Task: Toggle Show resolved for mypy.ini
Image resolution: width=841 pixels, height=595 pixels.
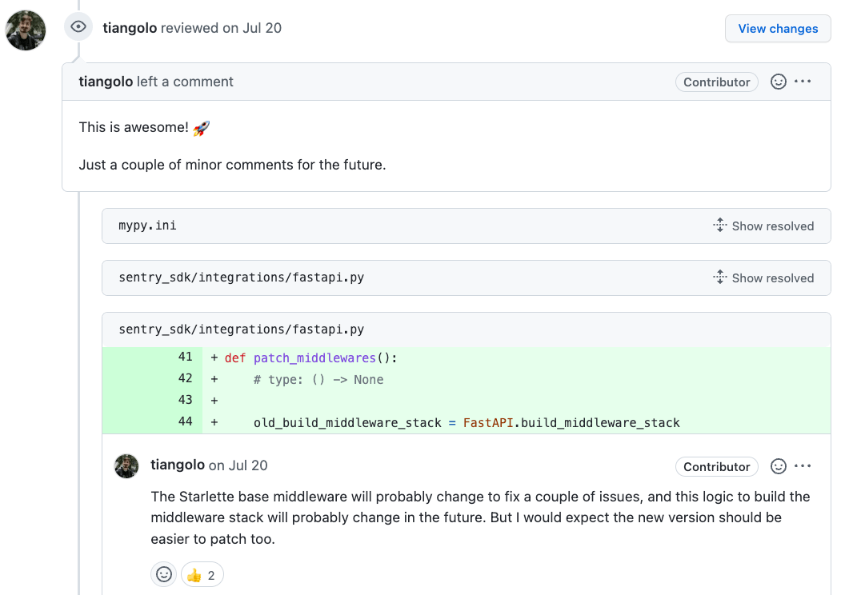Action: [773, 226]
